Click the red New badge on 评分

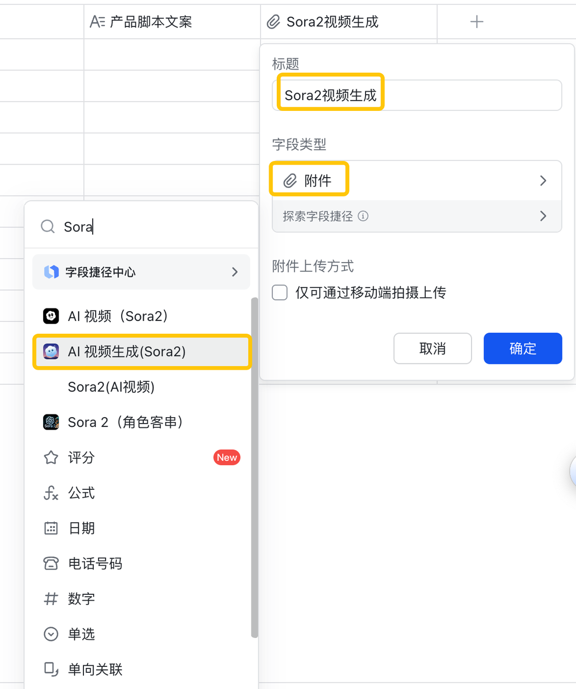coord(227,458)
